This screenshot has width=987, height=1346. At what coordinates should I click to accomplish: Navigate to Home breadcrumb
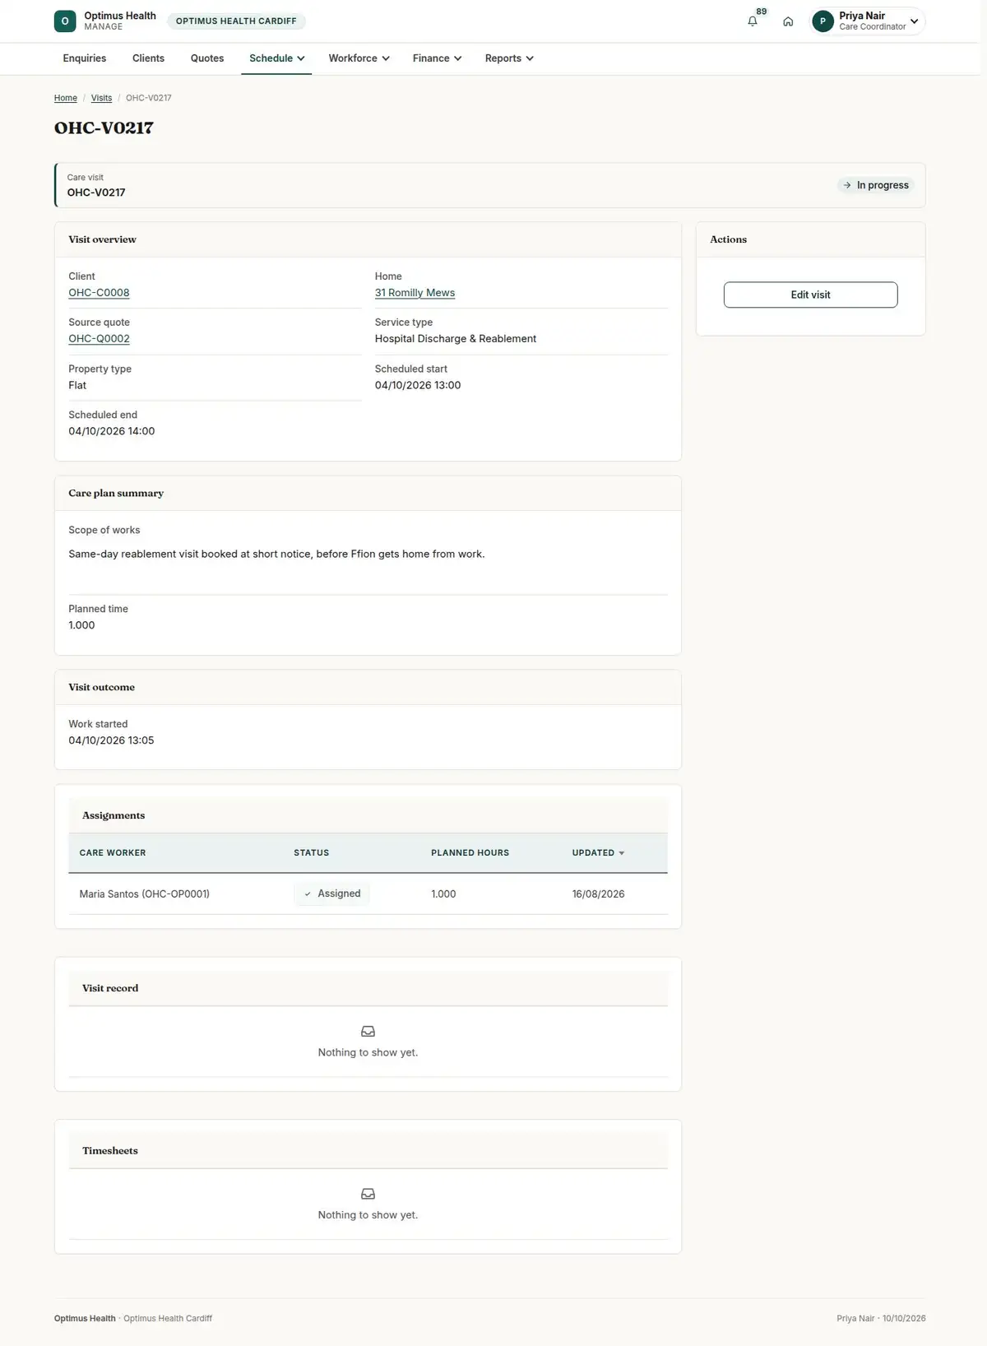tap(66, 98)
